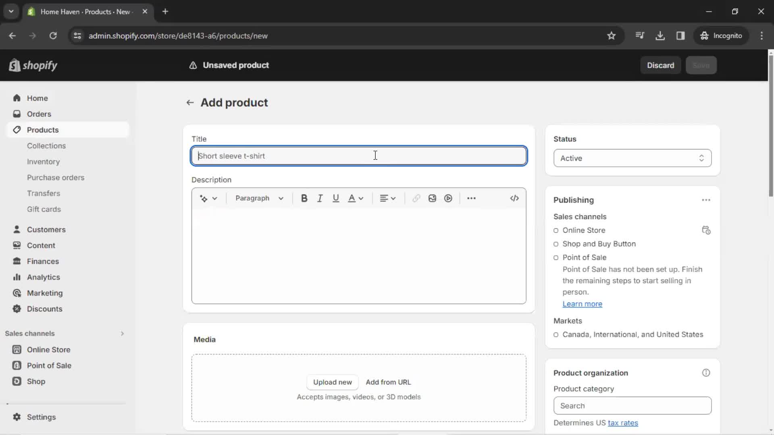This screenshot has width=774, height=435.
Task: Click the Underline formatting icon
Action: click(x=336, y=198)
